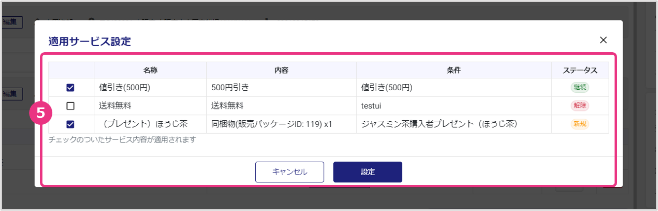Uncheck the (プレゼント)ほうじ茶 checkbox
This screenshot has height=211, width=658.
click(x=70, y=124)
